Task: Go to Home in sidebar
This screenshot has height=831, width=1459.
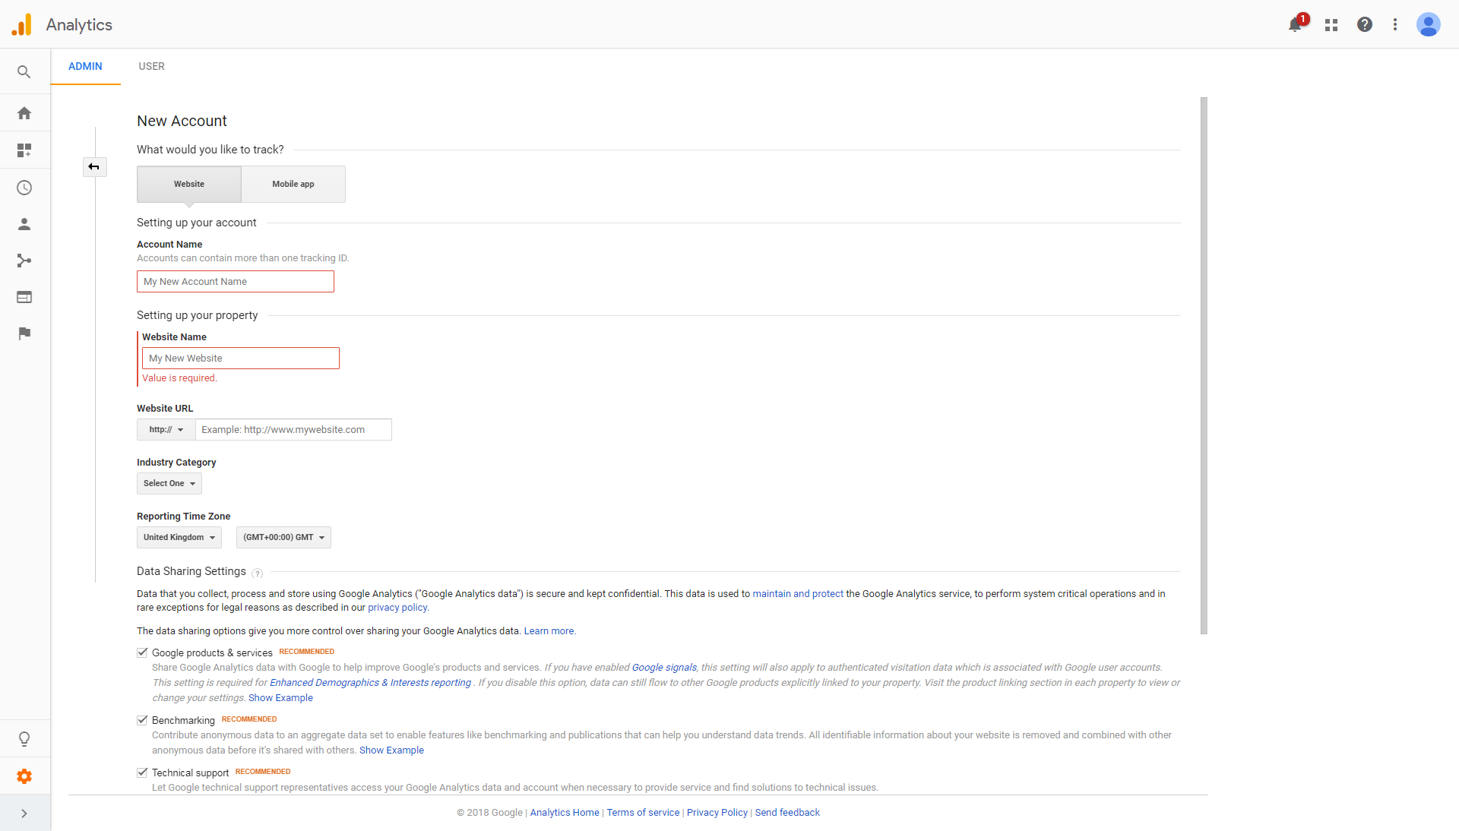Action: pyautogui.click(x=24, y=113)
